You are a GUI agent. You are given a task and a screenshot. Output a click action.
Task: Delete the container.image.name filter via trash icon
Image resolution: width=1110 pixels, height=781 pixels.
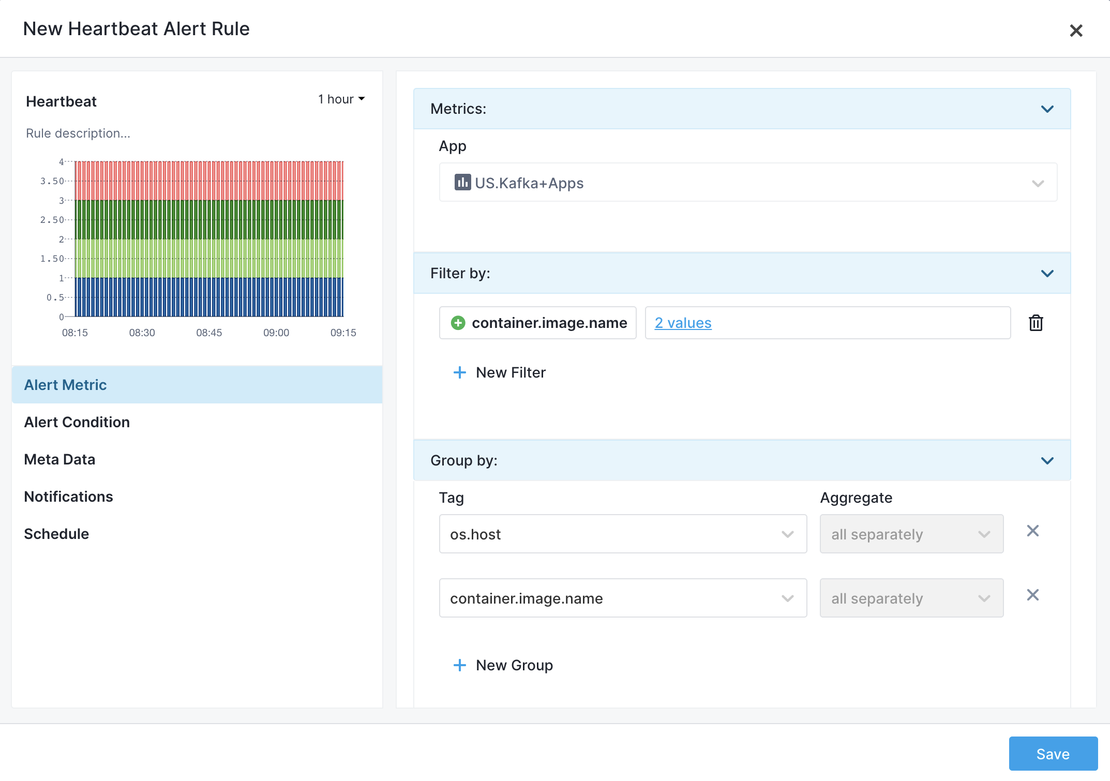1036,323
